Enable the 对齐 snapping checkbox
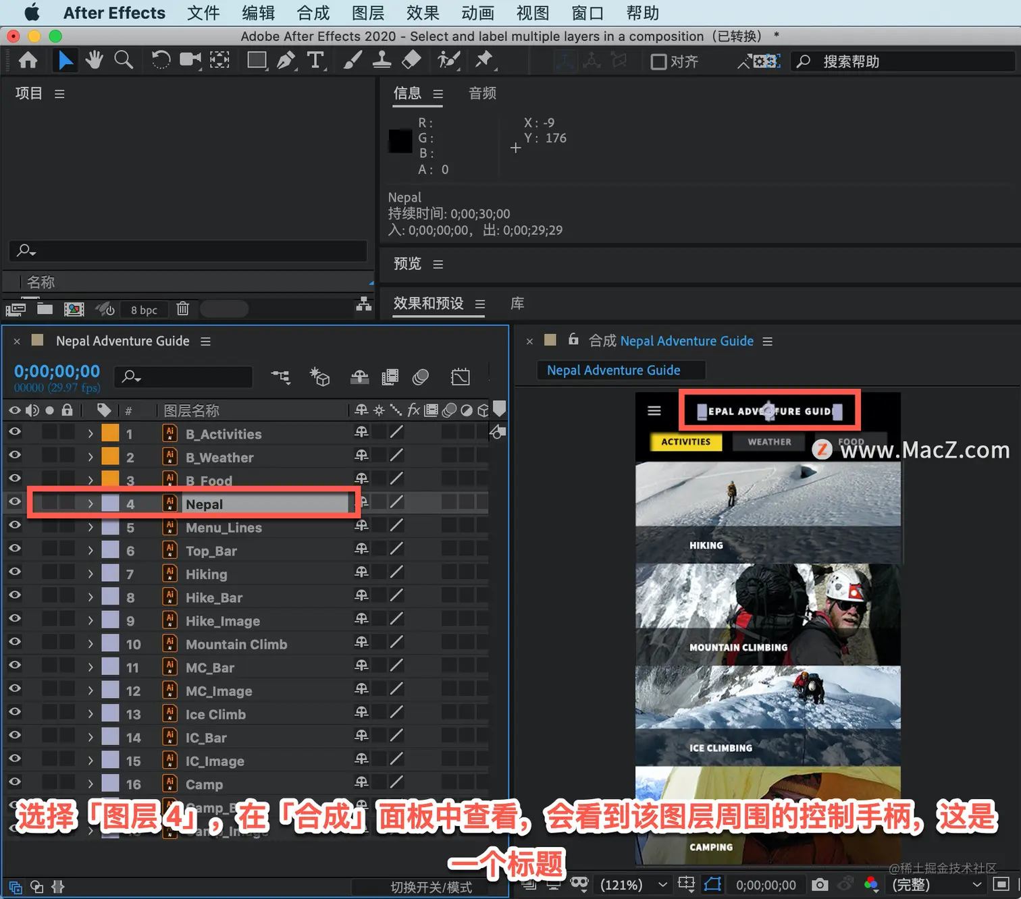 coord(658,61)
